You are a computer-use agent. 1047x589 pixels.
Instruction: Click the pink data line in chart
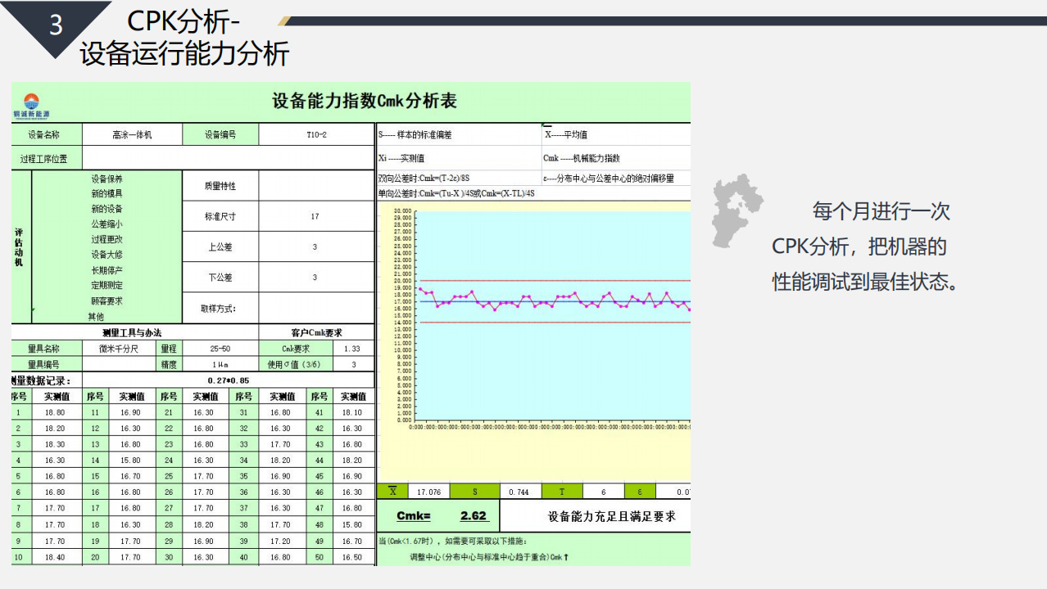pos(534,302)
